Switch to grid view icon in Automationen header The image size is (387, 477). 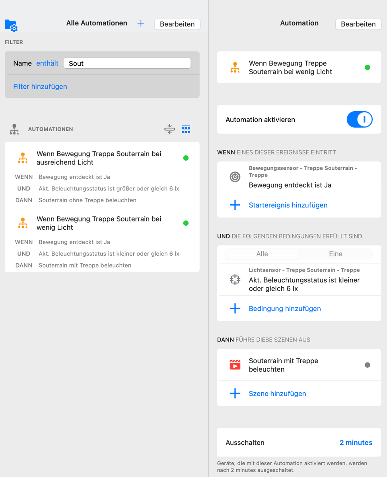(186, 129)
